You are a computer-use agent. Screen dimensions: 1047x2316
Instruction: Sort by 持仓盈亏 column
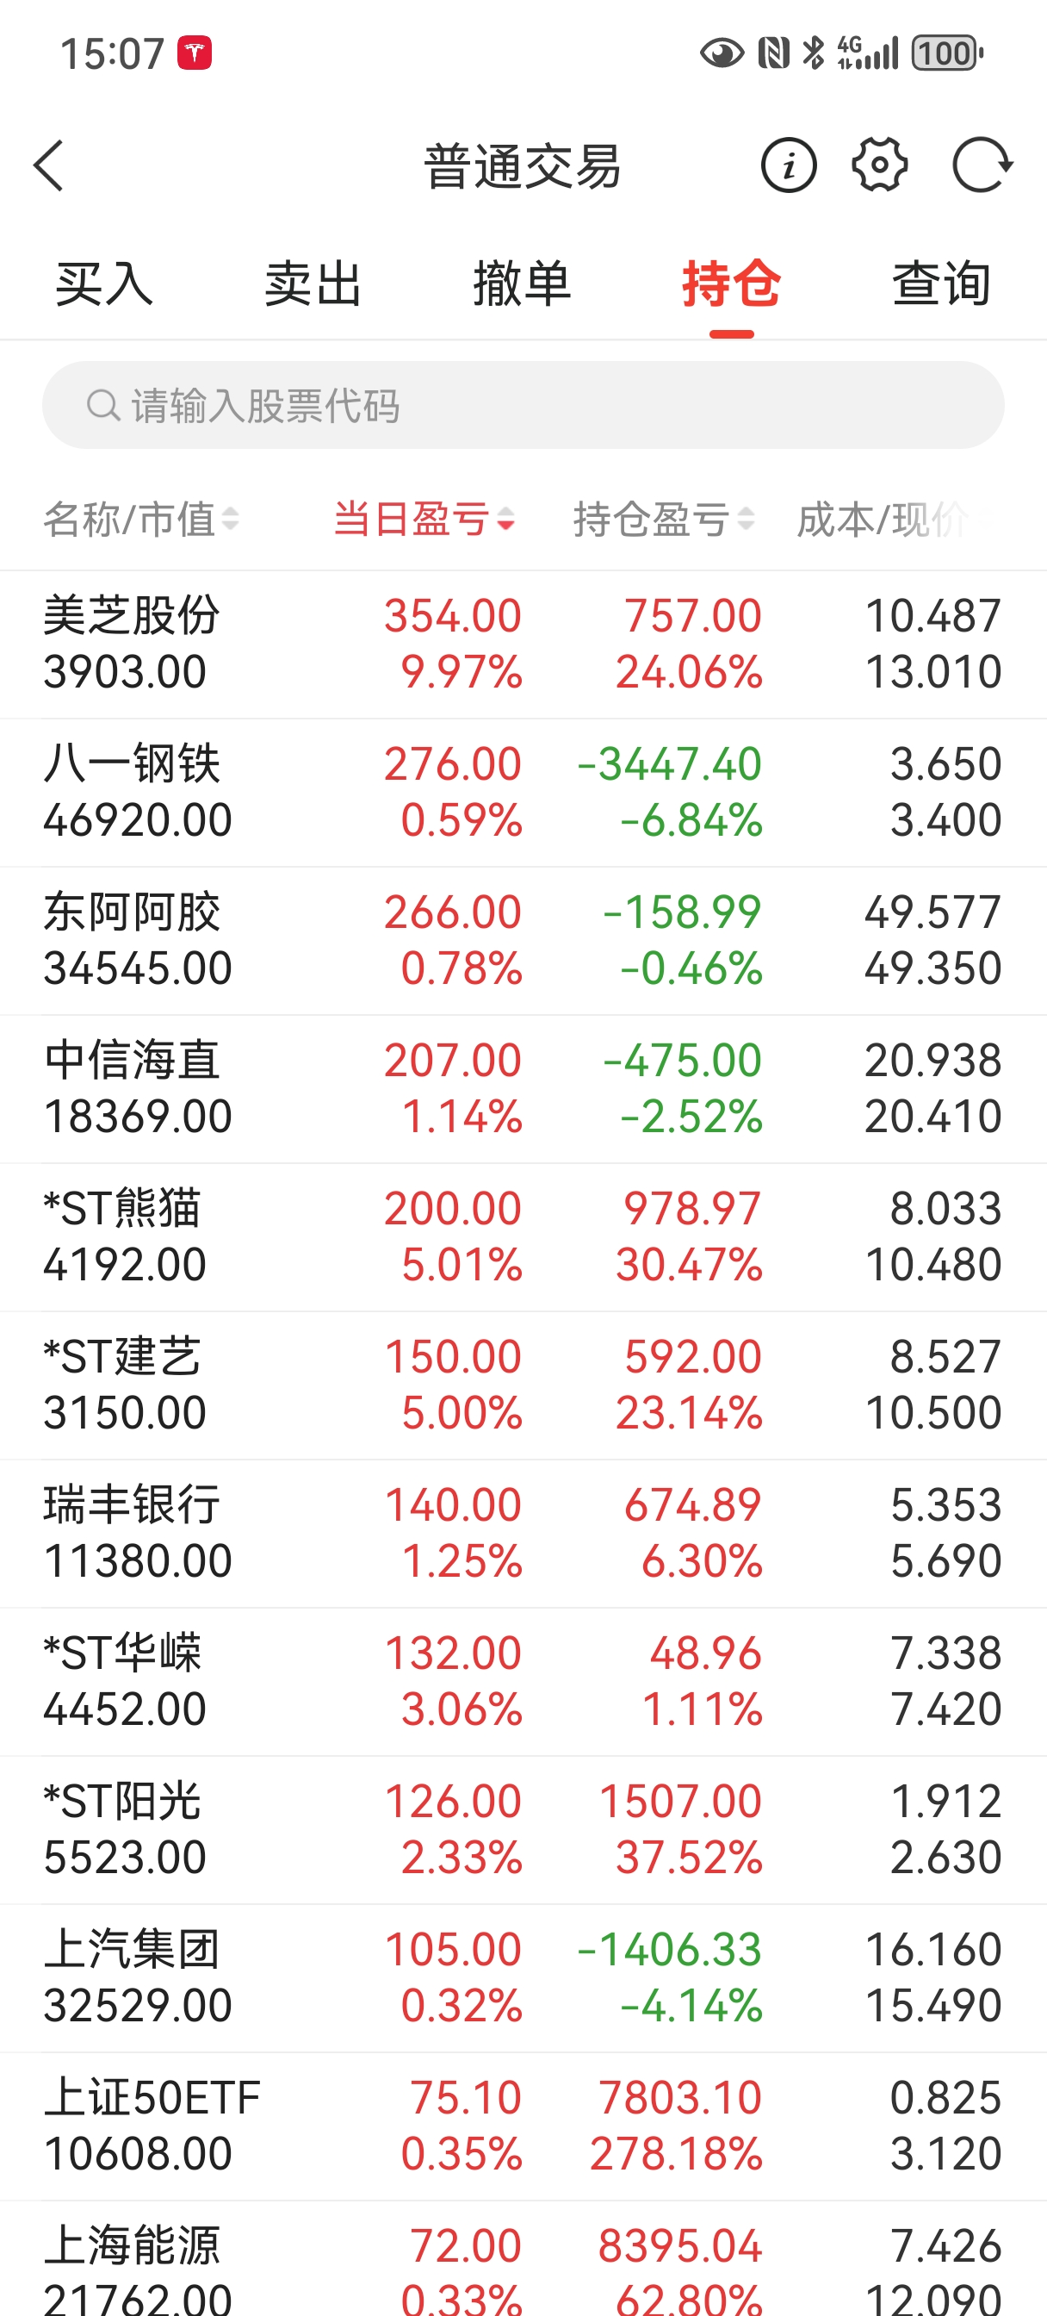(x=663, y=519)
